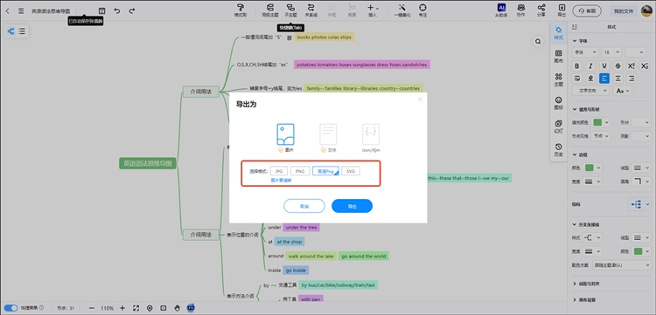This screenshot has width=656, height=315.
Task: Open the Theme tab in side rail
Action: point(559,79)
